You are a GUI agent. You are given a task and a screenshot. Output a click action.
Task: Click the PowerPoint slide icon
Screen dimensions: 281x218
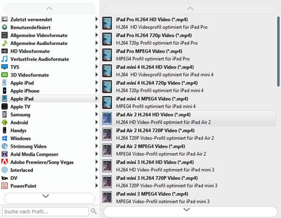click(5, 186)
